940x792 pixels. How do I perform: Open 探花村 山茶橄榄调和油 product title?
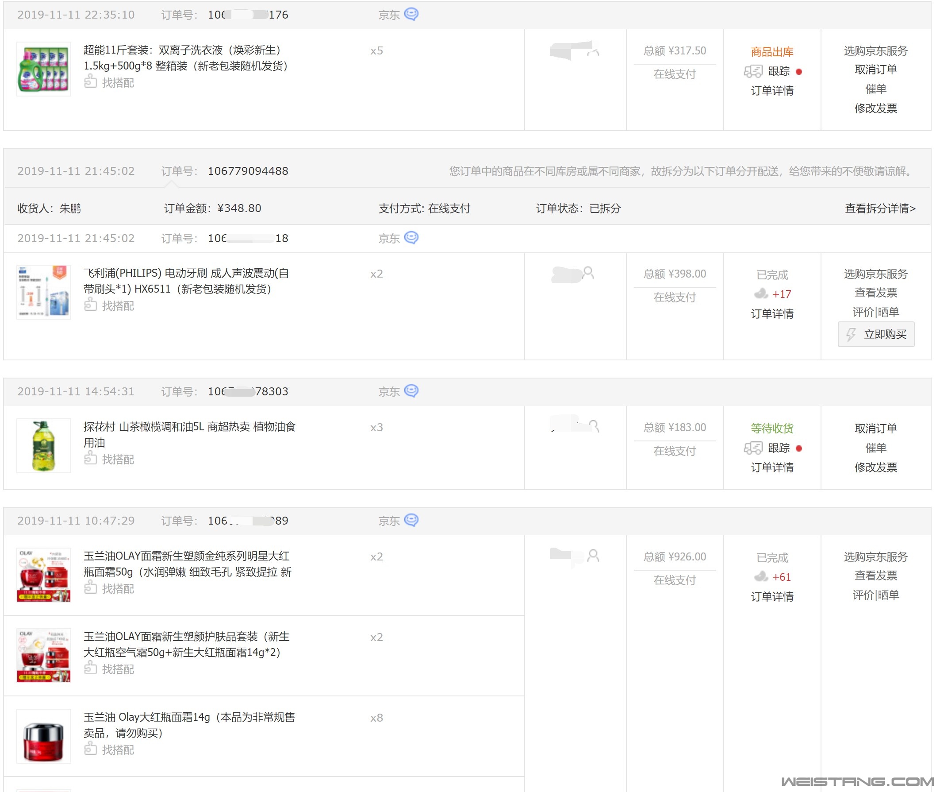click(x=189, y=435)
